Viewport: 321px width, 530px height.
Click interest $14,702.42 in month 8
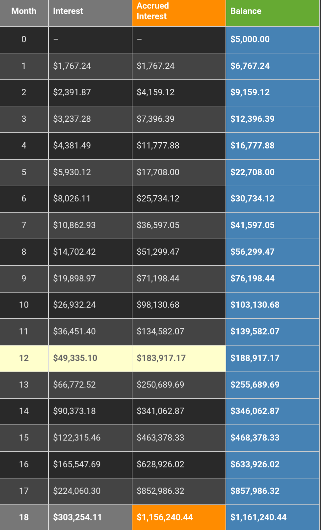90,252
